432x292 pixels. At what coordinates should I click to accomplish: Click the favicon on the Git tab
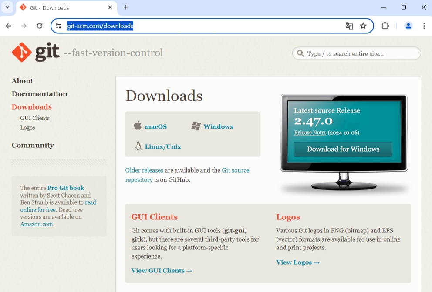tap(23, 7)
